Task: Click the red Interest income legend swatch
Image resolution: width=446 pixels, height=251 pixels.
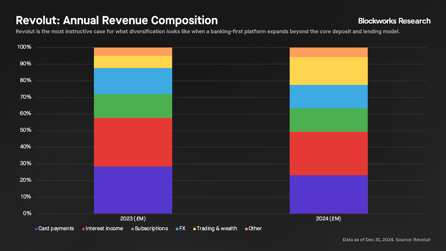Action: pos(83,229)
